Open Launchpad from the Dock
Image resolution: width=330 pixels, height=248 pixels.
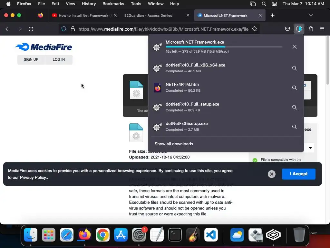pos(49,234)
